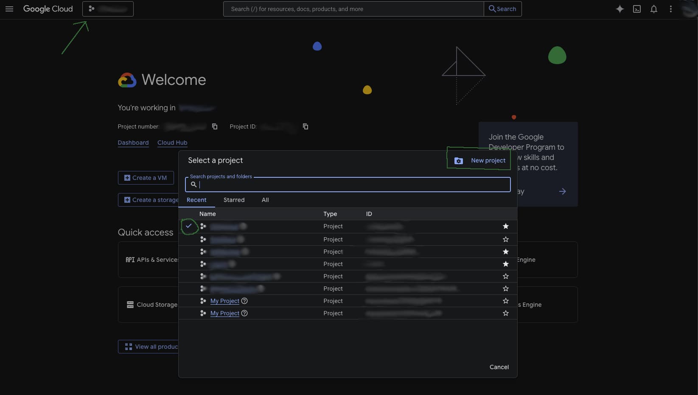Switch to the Starred tab

(x=234, y=200)
